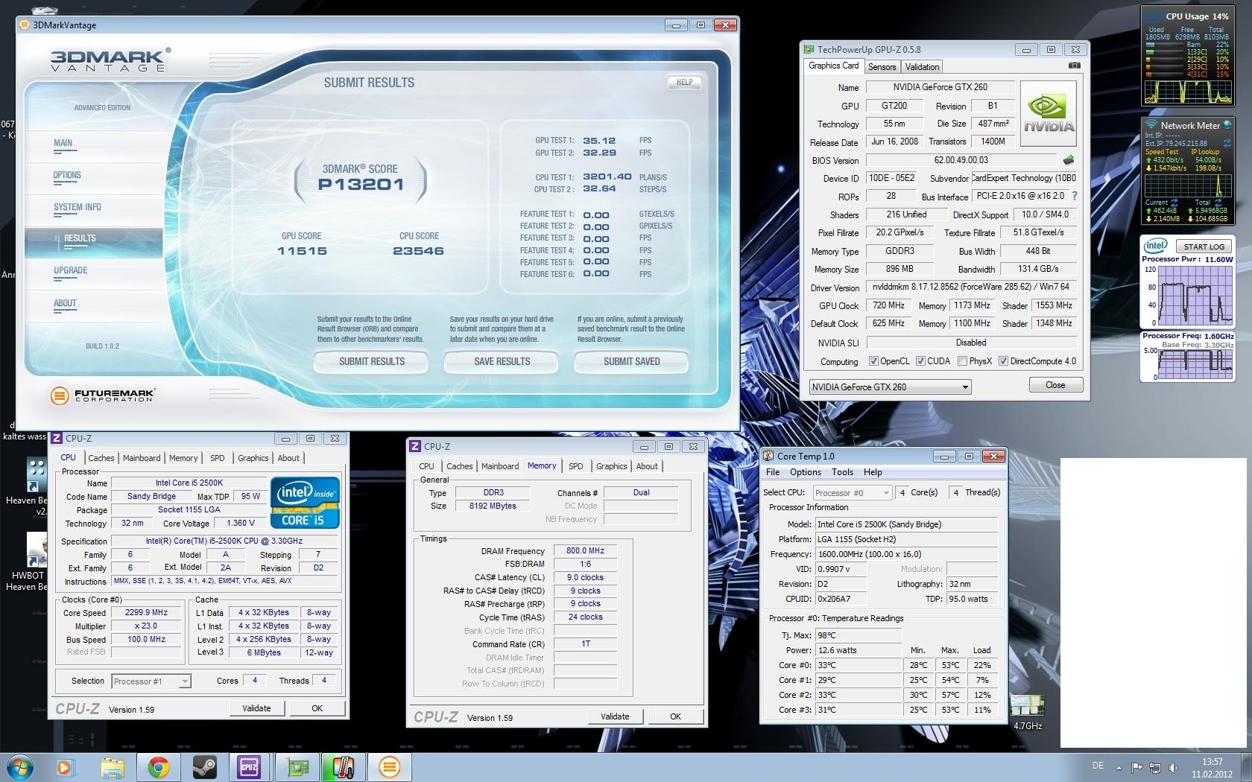This screenshot has width=1252, height=782.
Task: Open Core Temp Help menu
Action: point(873,472)
